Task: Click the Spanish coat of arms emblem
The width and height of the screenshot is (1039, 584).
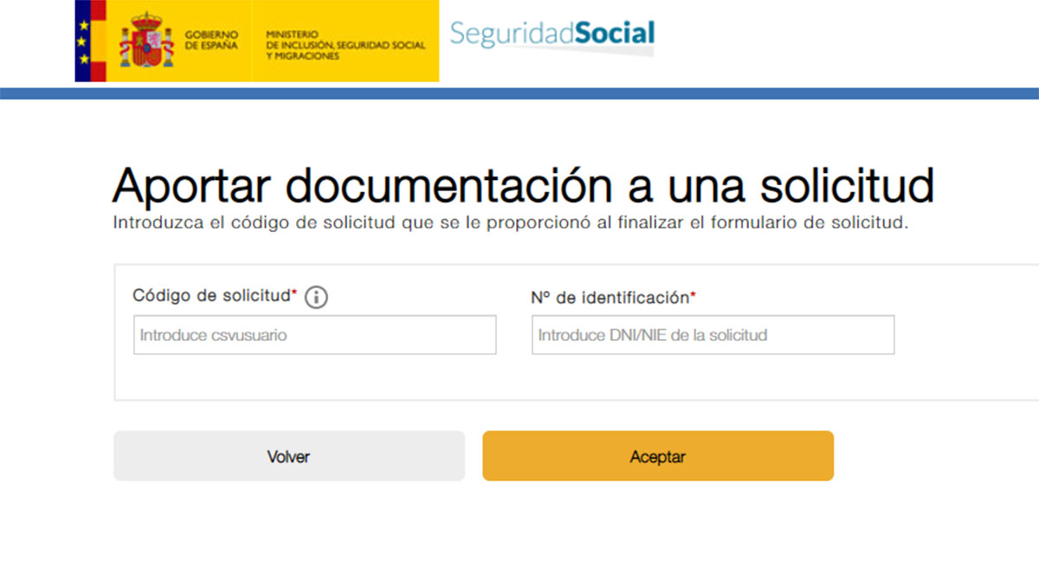Action: point(146,41)
